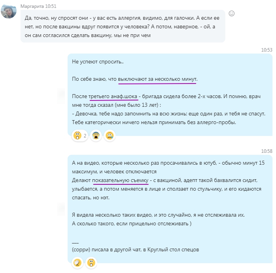Screen dimensions: 276x273
Task: Toggle the crying face reaction on 10:53 message
Action: [x=110, y=136]
